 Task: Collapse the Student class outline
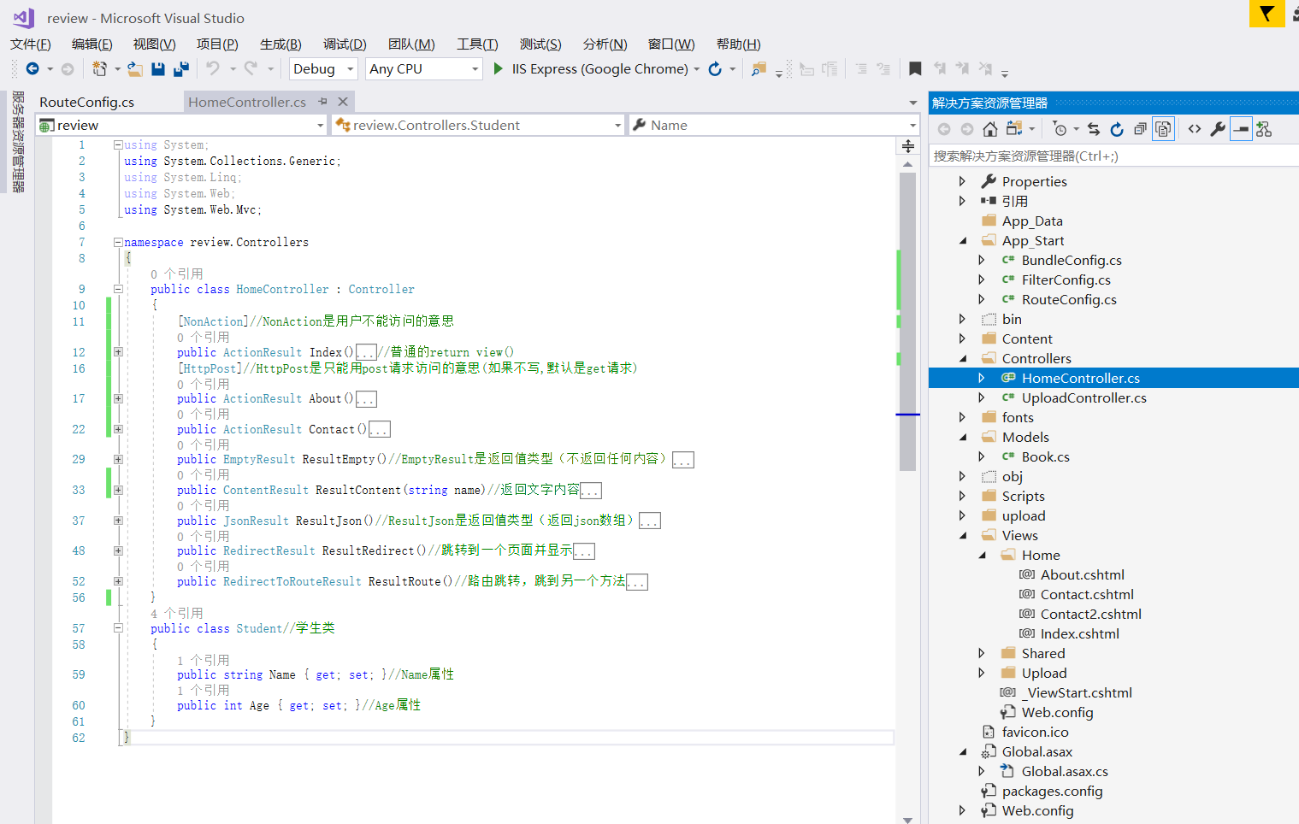pyautogui.click(x=118, y=627)
